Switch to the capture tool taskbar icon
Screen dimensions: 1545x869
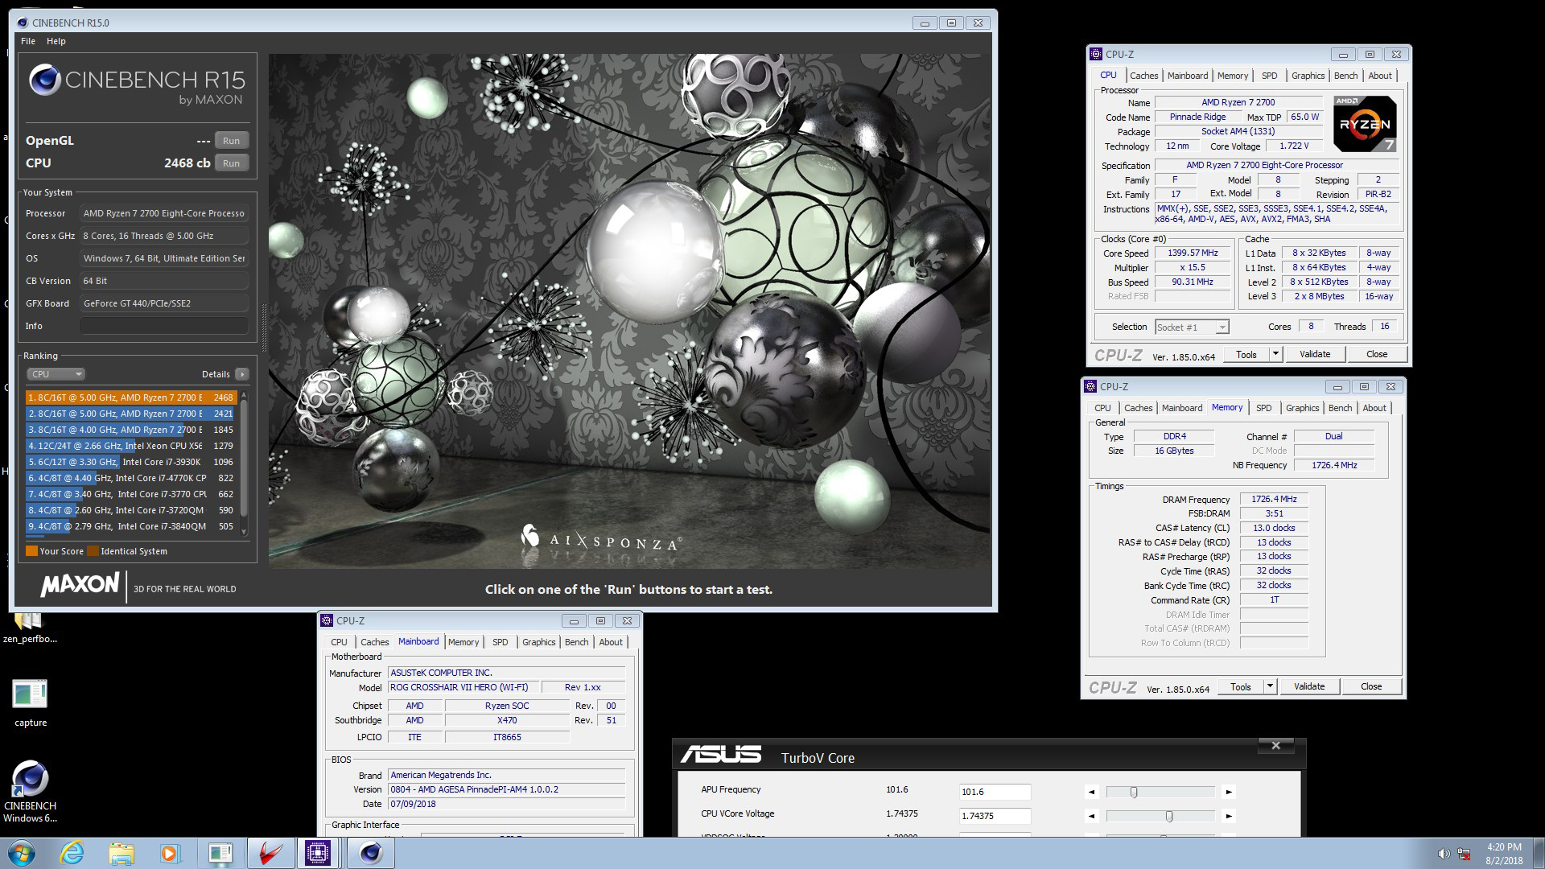click(220, 853)
